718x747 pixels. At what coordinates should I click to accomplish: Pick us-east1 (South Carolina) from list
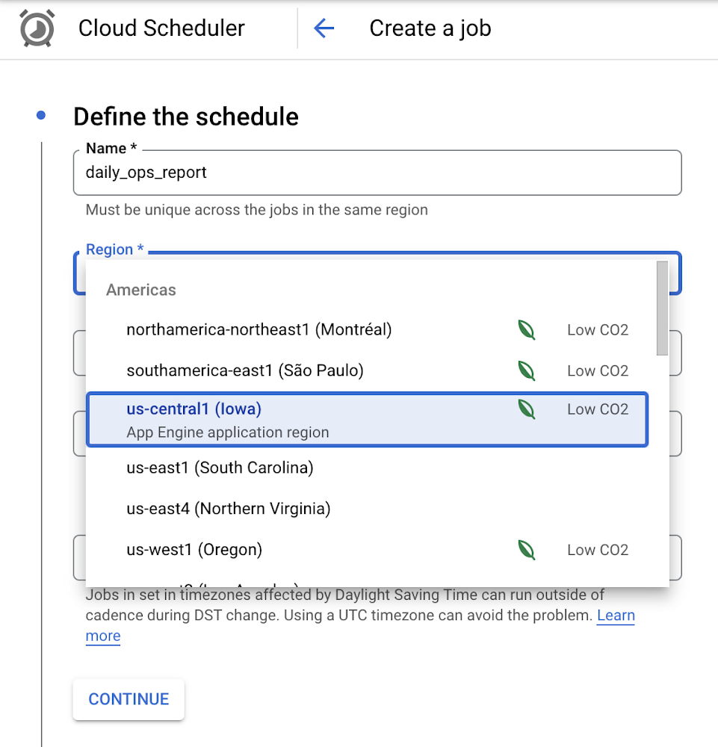220,468
